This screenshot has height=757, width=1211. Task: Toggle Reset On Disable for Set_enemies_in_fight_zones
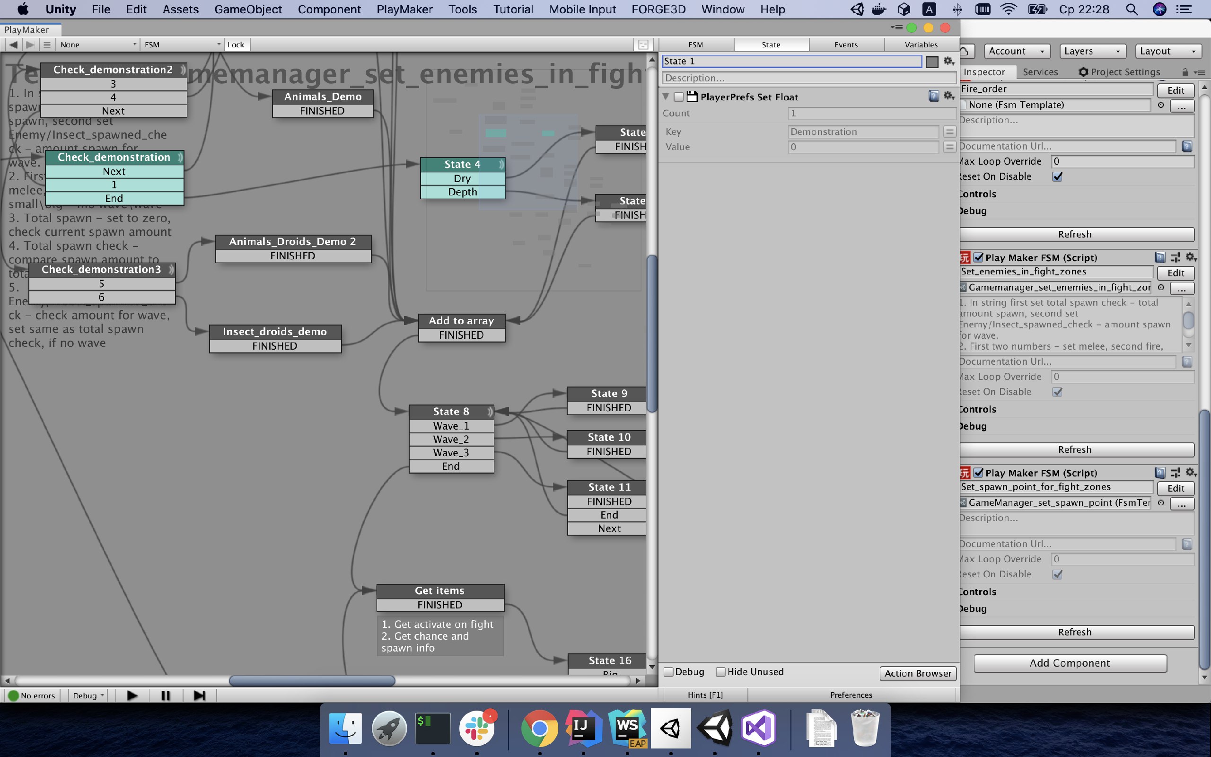click(x=1057, y=392)
